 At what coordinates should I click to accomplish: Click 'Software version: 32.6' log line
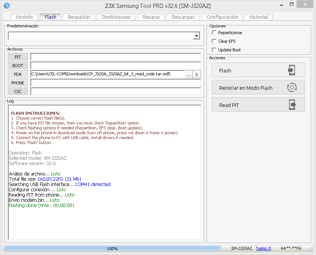32,163
